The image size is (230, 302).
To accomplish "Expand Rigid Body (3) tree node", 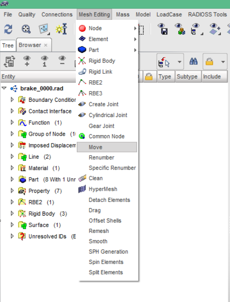I will [x=12, y=213].
